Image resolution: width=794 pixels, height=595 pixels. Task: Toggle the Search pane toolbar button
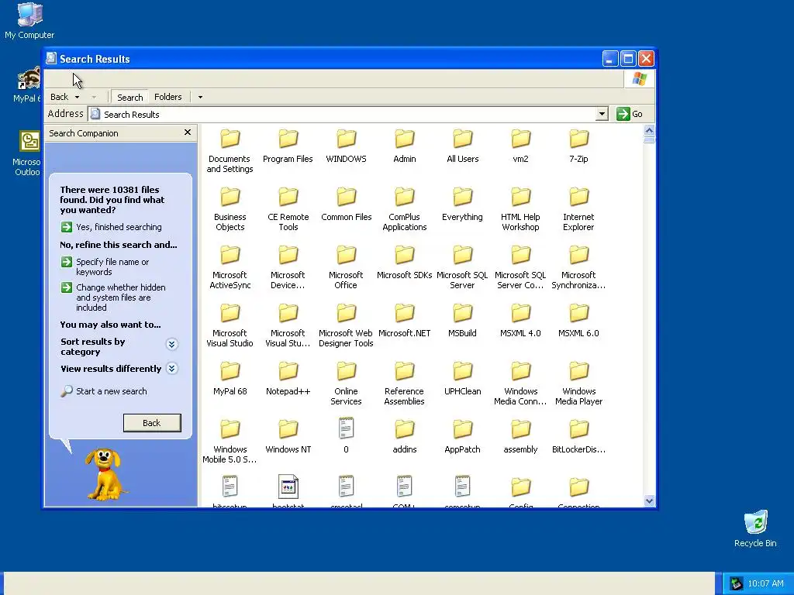pos(129,97)
